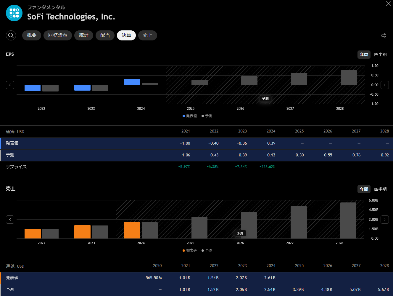Click the 予測 legend under EPS chart

tap(207, 116)
